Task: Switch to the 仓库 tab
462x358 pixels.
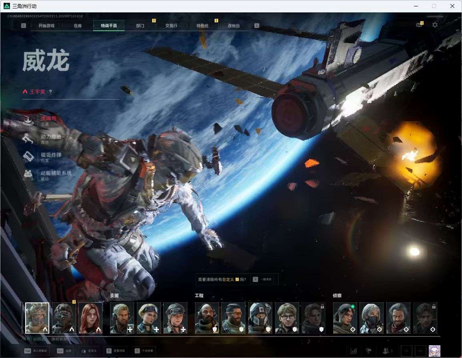Action: coord(78,26)
